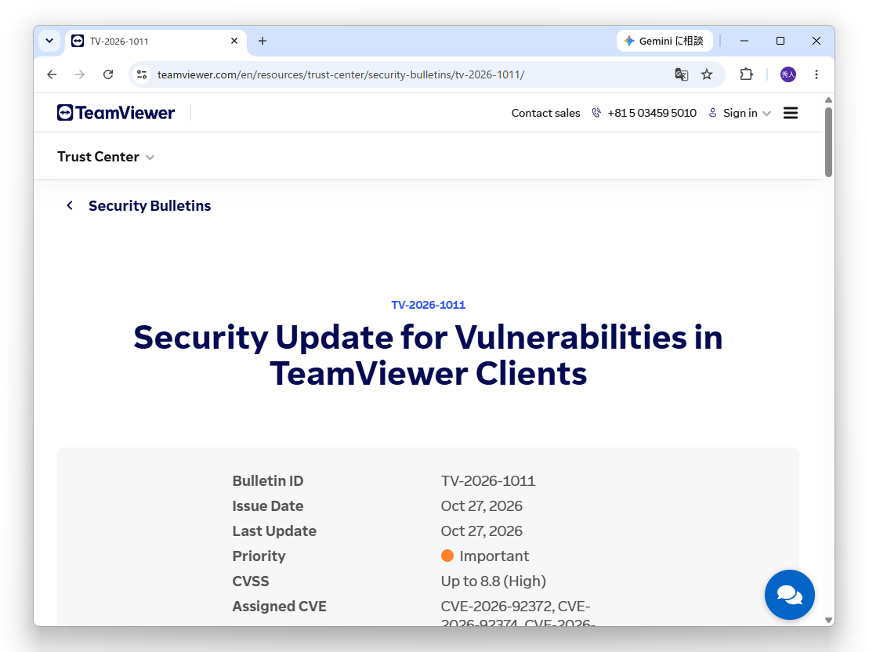Go to Security Bulletins link

coord(150,205)
